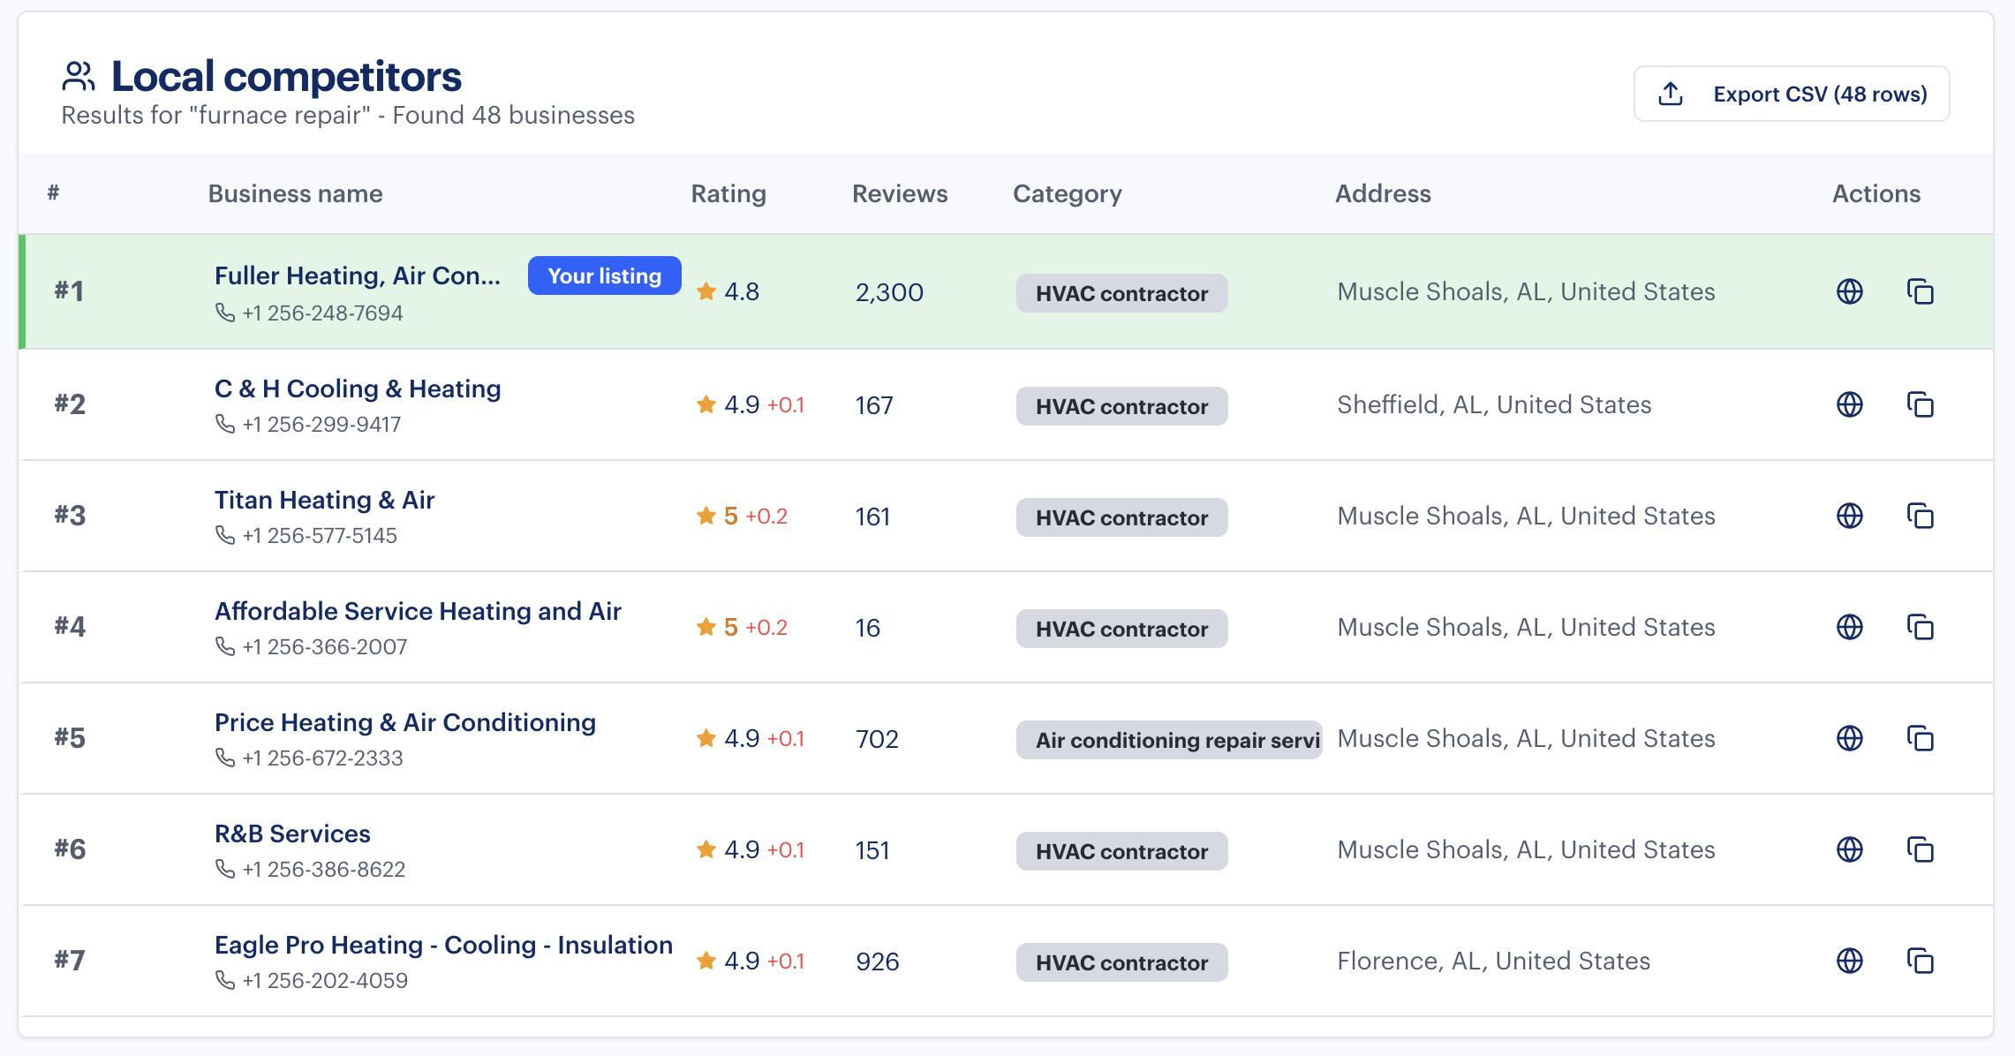This screenshot has height=1056, width=2015.
Task: Click the Local competitors people icon
Action: point(79,77)
